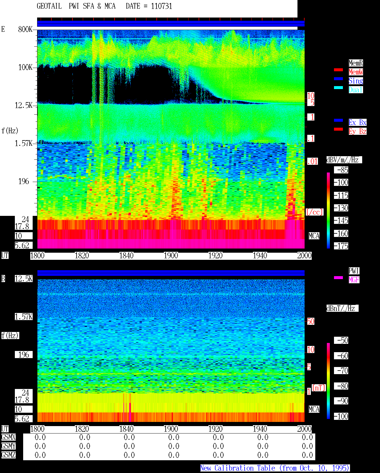This screenshot has width=380, height=473.
Task: Click the red Ey Bz legend swatch
Action: [x=338, y=129]
